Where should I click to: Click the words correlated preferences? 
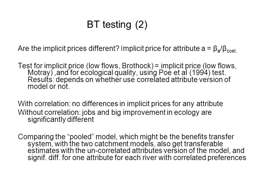click(x=210, y=158)
